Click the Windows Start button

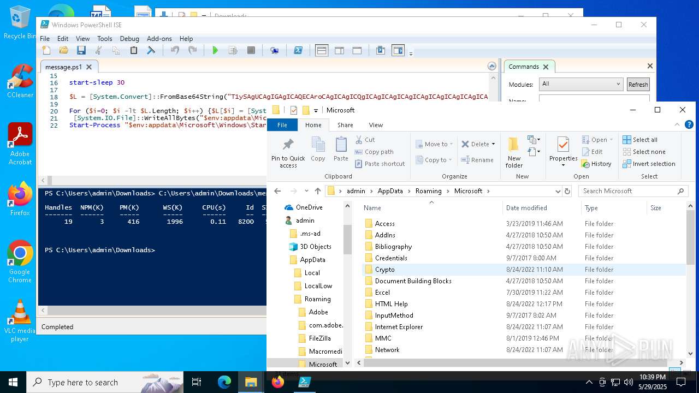tap(13, 382)
